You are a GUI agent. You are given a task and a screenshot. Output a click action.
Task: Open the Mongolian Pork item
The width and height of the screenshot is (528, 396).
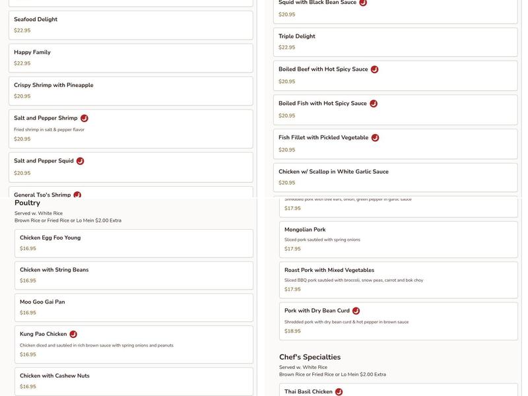pyautogui.click(x=398, y=239)
